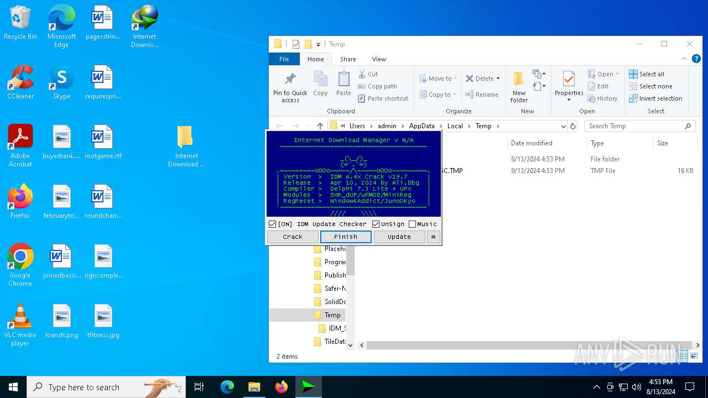Open Adobe Acrobat desktop shortcut
This screenshot has height=398, width=708.
pos(20,146)
